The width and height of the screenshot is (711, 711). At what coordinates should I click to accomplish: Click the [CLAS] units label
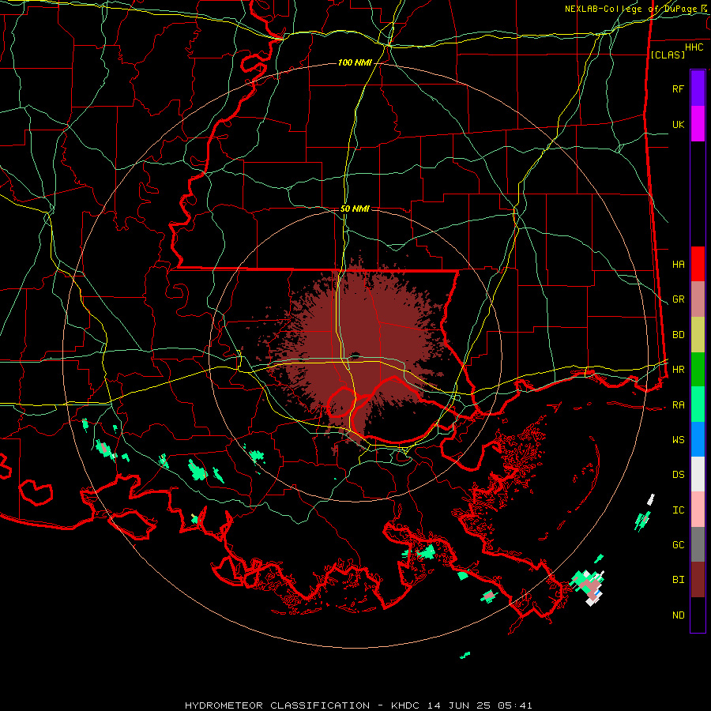[668, 55]
